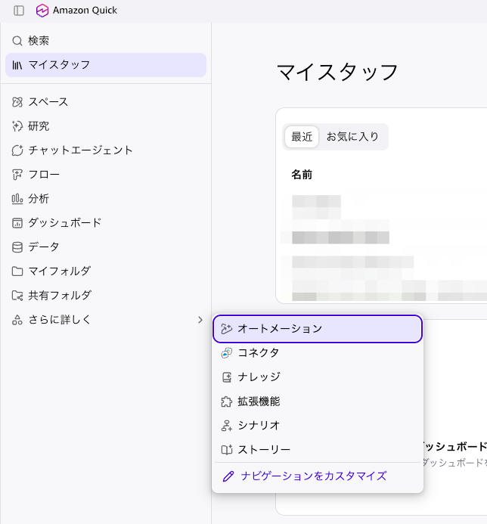Image resolution: width=487 pixels, height=524 pixels.
Task: Select マイスタッフ in the sidebar
Action: (x=106, y=65)
